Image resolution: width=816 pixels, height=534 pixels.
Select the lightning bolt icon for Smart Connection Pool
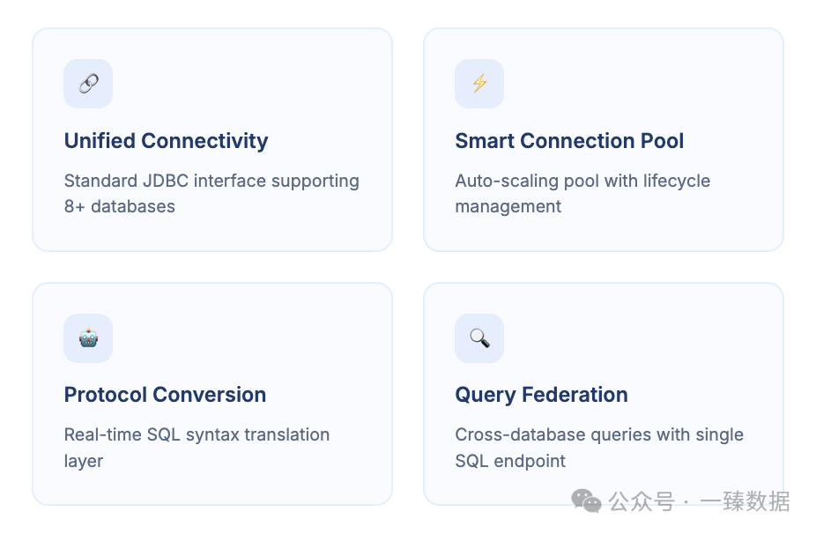[478, 84]
